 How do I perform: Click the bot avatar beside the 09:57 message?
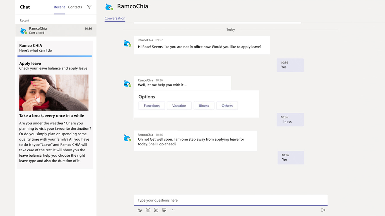[x=127, y=44]
